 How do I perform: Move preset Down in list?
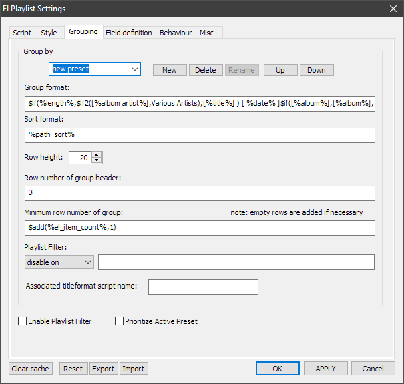(x=317, y=70)
